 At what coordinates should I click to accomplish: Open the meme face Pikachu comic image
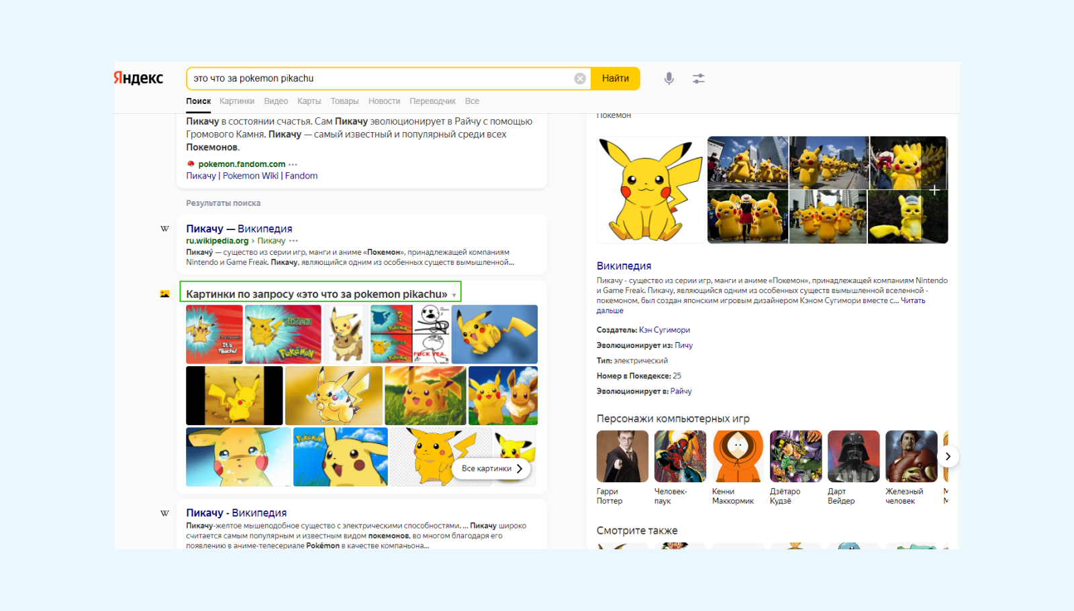tap(409, 334)
